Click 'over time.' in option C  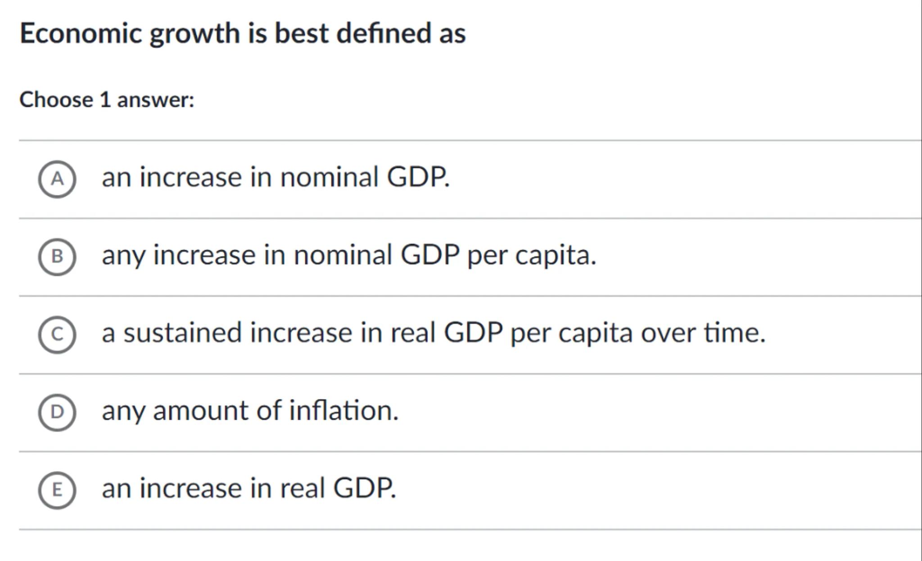(703, 333)
